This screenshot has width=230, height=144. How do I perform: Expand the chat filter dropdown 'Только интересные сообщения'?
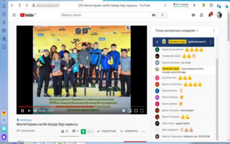tap(176, 31)
